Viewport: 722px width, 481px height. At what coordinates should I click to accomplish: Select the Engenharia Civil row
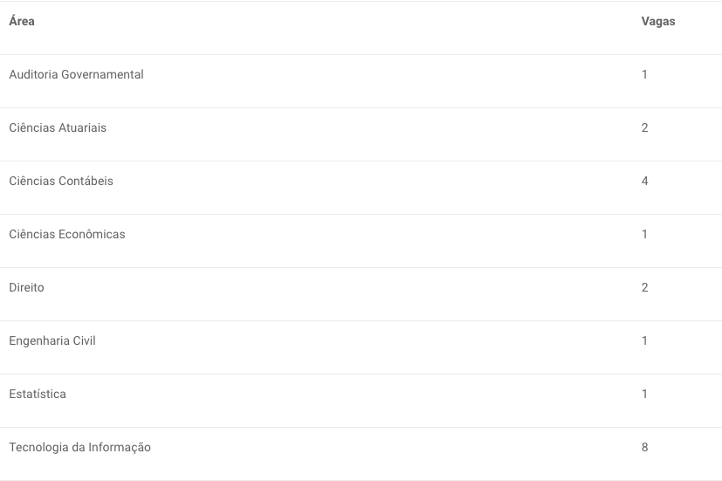point(361,347)
